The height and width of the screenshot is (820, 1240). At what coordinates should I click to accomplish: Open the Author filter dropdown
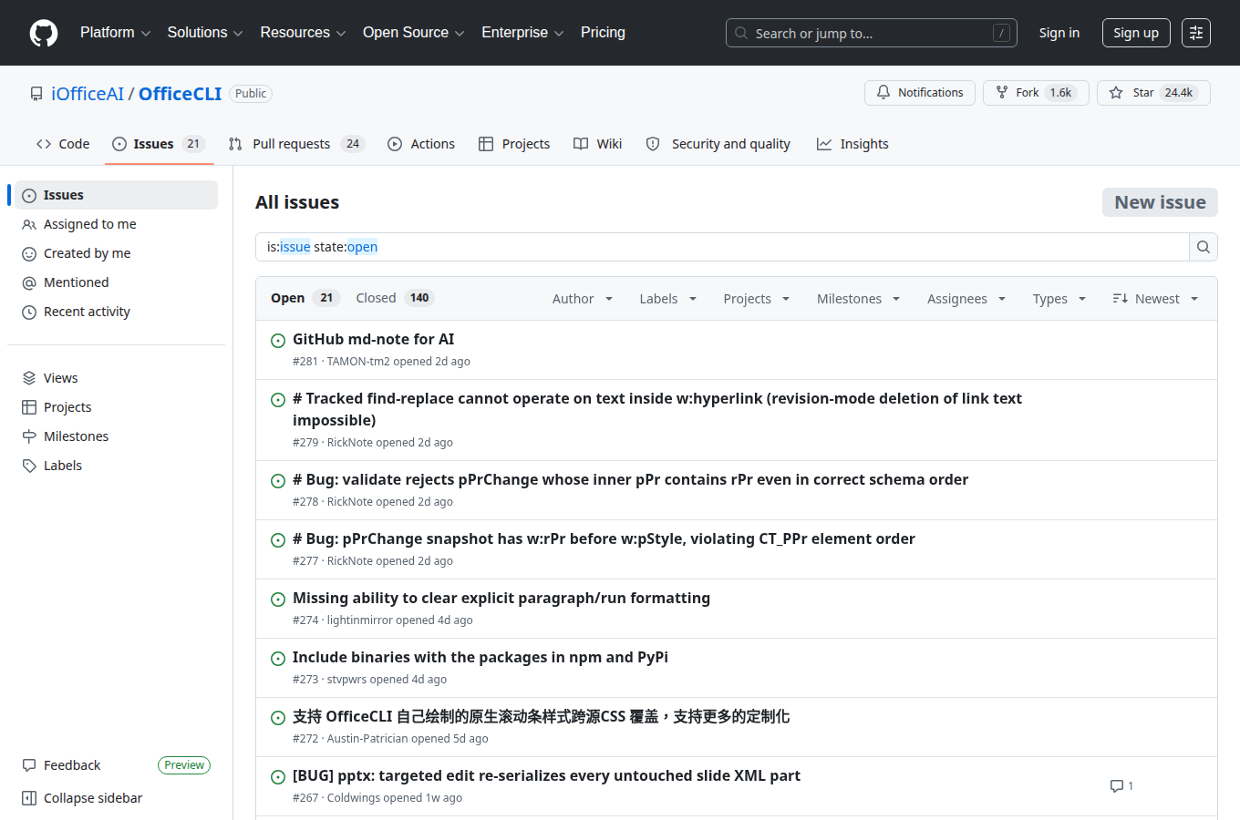click(583, 299)
